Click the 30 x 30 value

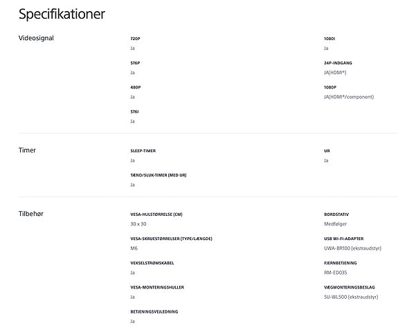[x=138, y=223]
